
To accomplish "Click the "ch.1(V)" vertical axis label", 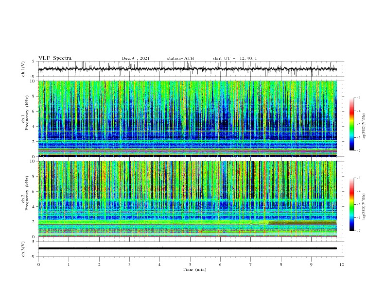I will pyautogui.click(x=23, y=69).
